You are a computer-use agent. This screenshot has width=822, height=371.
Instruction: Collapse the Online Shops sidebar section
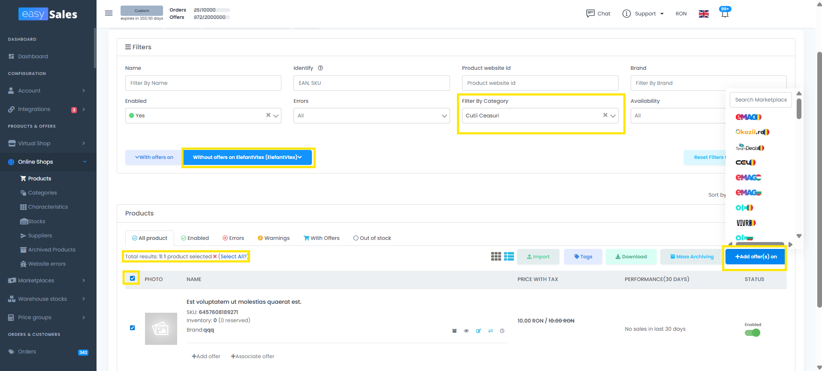click(47, 162)
